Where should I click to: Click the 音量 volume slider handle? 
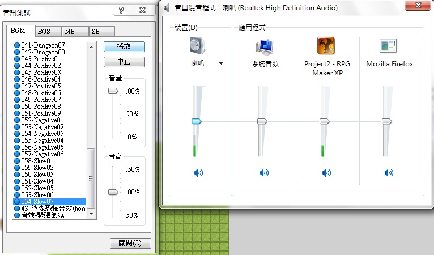click(x=113, y=91)
